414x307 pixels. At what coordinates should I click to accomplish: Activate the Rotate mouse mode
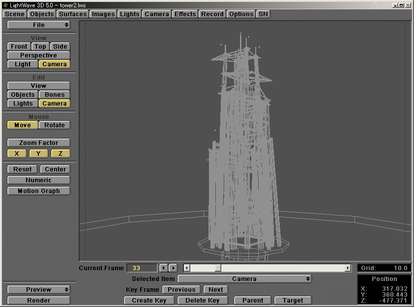pyautogui.click(x=54, y=125)
